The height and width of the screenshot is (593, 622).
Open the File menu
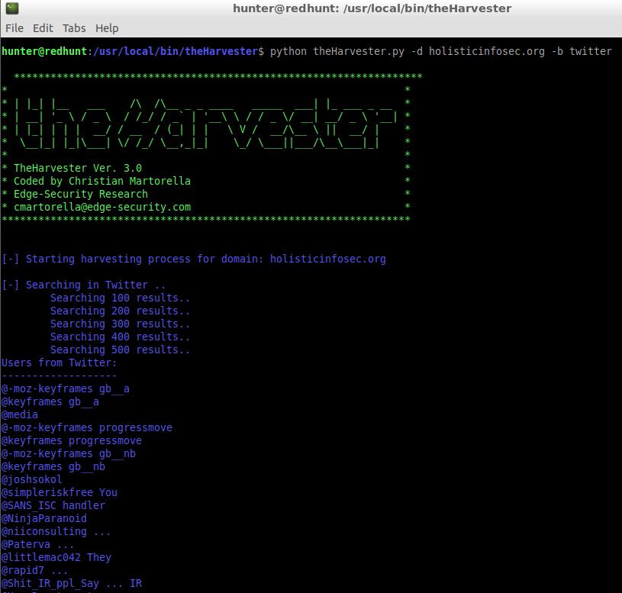15,28
